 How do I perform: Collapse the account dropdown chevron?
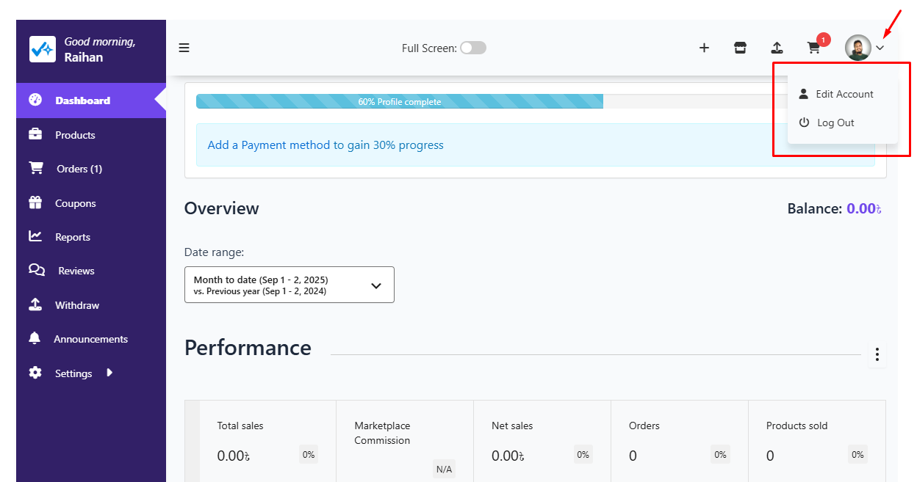point(880,48)
